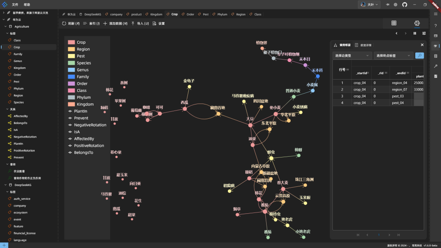Open the 文件 menu
This screenshot has width=441, height=248.
(15, 4)
